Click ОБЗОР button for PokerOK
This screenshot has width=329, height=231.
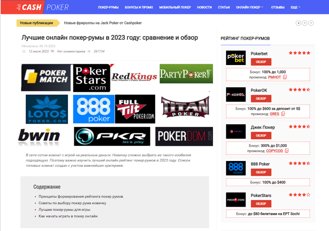click(x=261, y=98)
